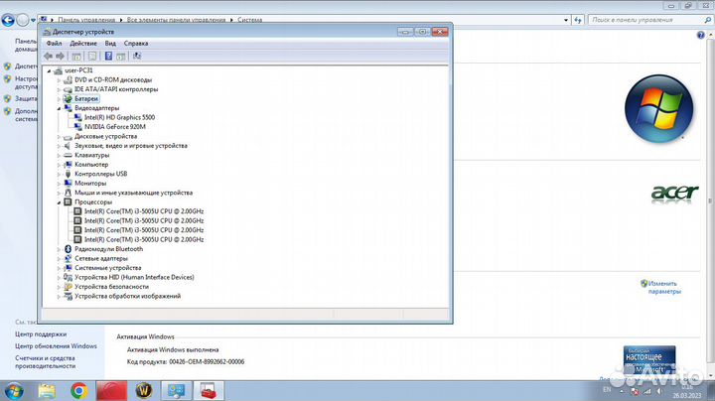Launch Google Chrome from the taskbar
Image resolution: width=715 pixels, height=401 pixels.
[x=78, y=391]
